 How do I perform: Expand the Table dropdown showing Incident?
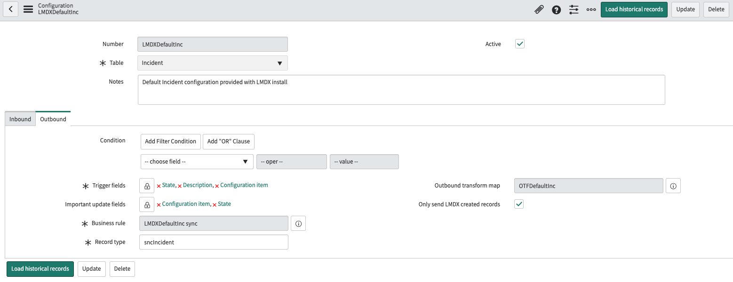pyautogui.click(x=212, y=63)
